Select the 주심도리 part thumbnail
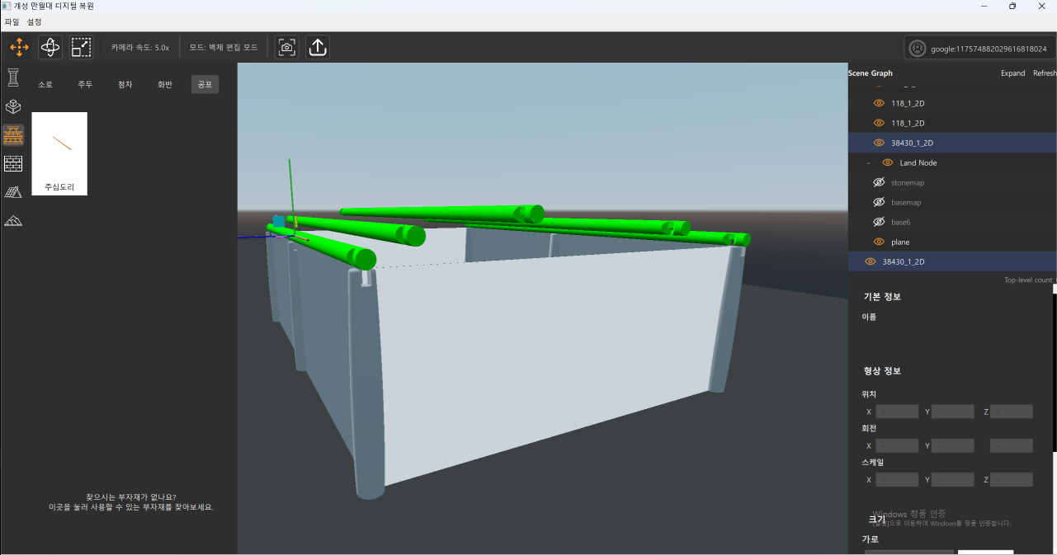This screenshot has height=555, width=1057. pyautogui.click(x=59, y=153)
